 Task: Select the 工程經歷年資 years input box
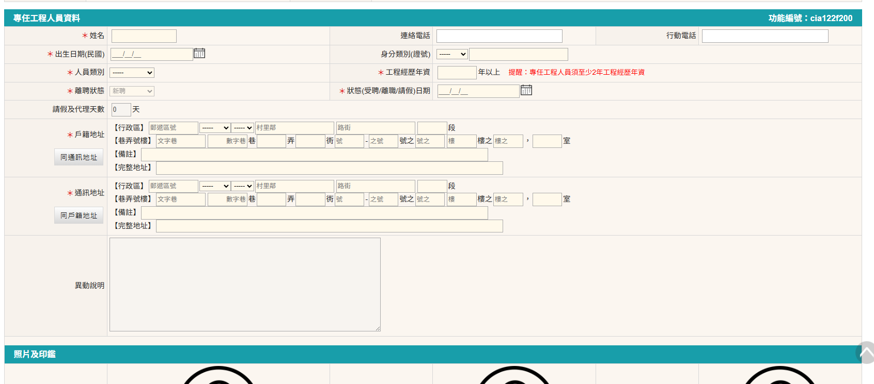(x=457, y=73)
